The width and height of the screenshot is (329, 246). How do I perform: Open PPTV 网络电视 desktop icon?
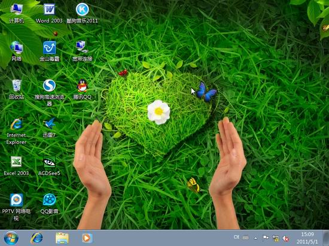pyautogui.click(x=16, y=207)
